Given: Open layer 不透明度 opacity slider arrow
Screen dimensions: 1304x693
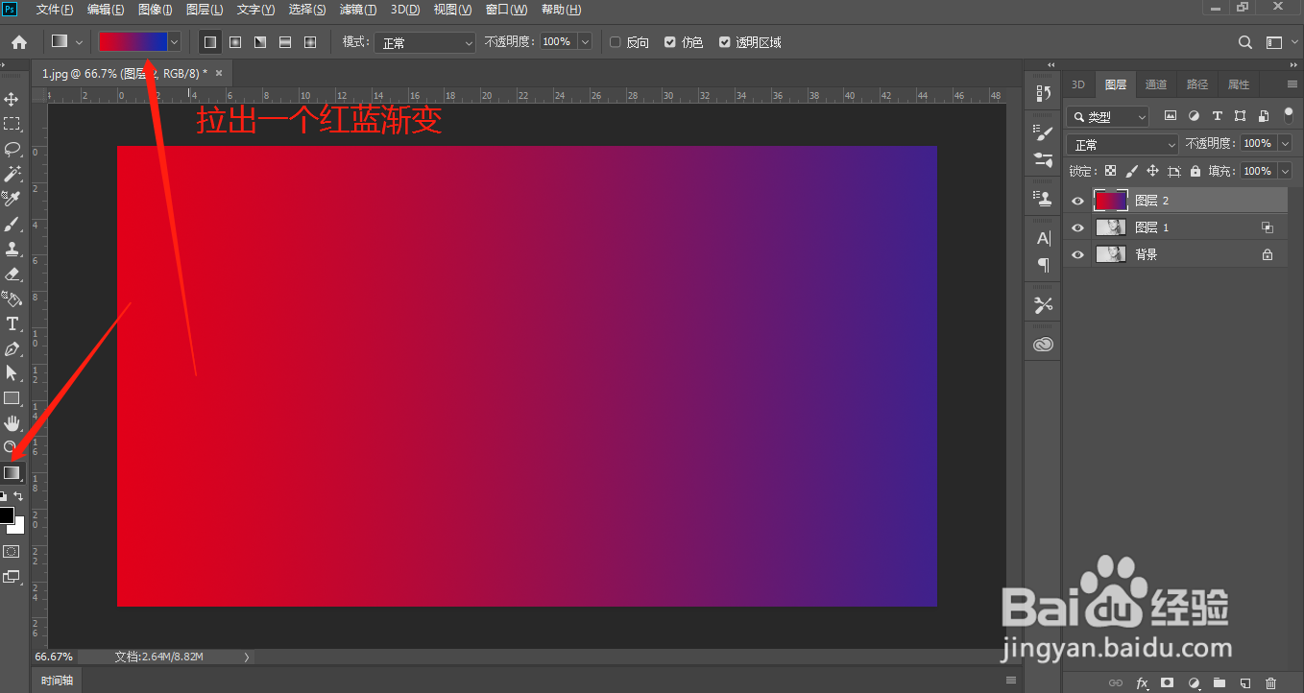Looking at the screenshot, I should pyautogui.click(x=1285, y=143).
